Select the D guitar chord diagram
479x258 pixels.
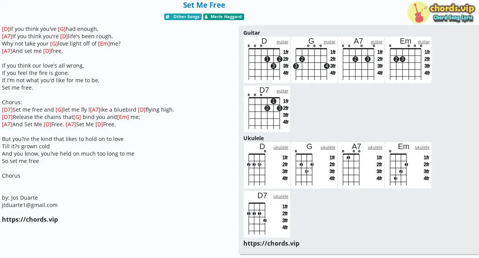tap(267, 60)
